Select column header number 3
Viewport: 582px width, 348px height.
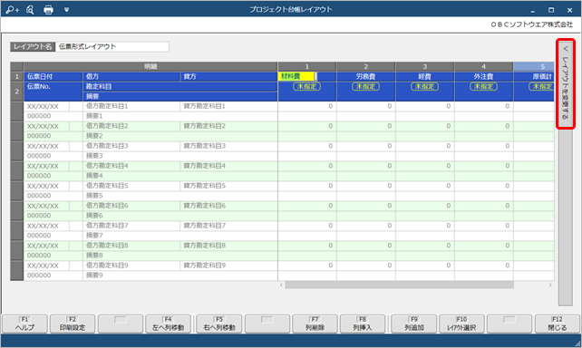pyautogui.click(x=424, y=67)
